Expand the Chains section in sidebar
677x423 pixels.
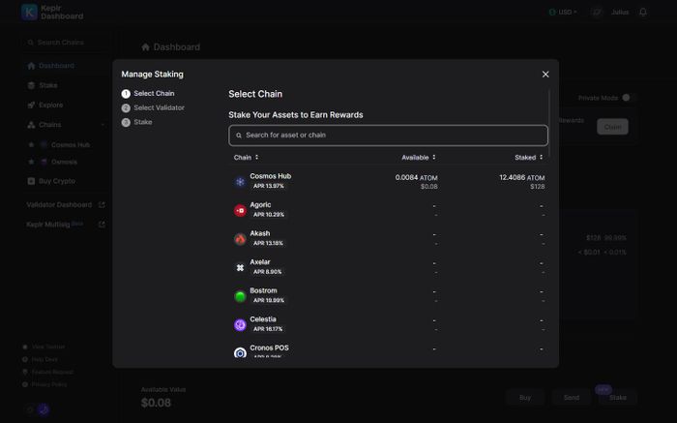(66, 125)
